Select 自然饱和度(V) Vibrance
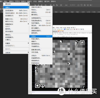 (x=41, y=18)
